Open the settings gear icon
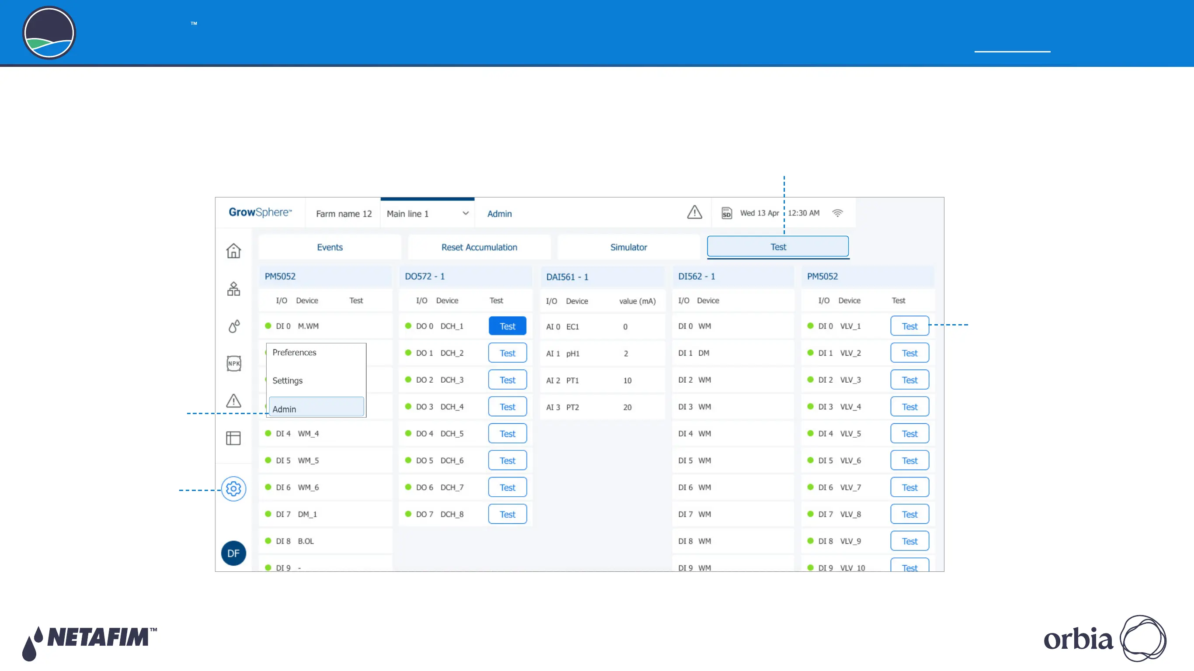This screenshot has height=671, width=1194. click(x=234, y=488)
